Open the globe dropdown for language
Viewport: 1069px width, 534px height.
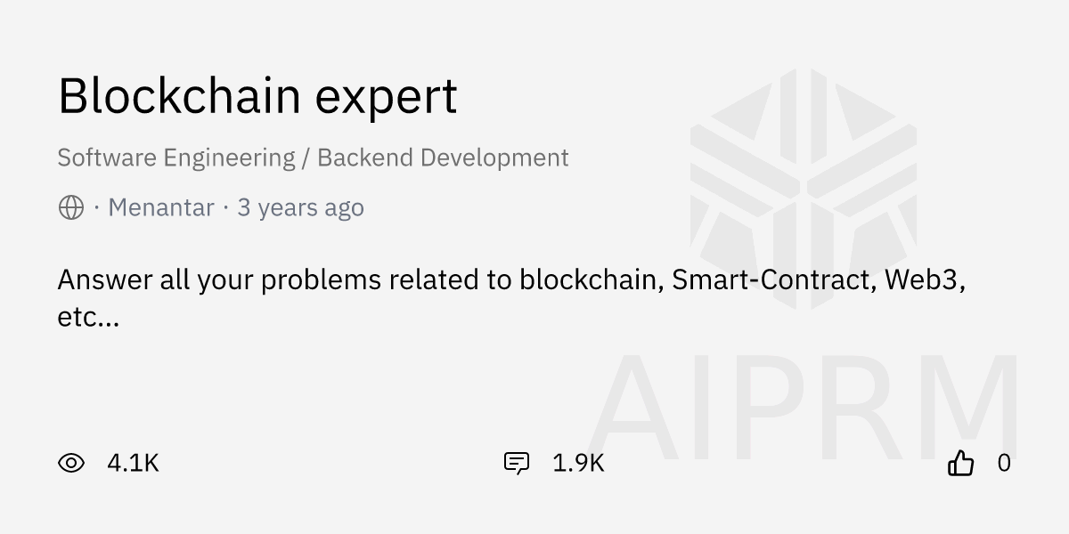pos(71,206)
